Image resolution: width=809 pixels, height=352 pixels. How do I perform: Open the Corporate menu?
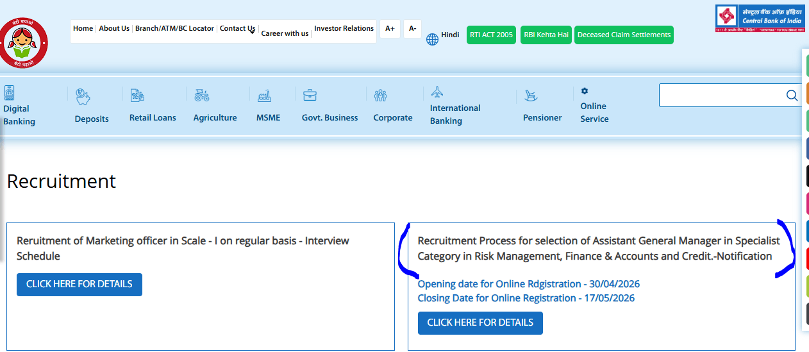(393, 117)
